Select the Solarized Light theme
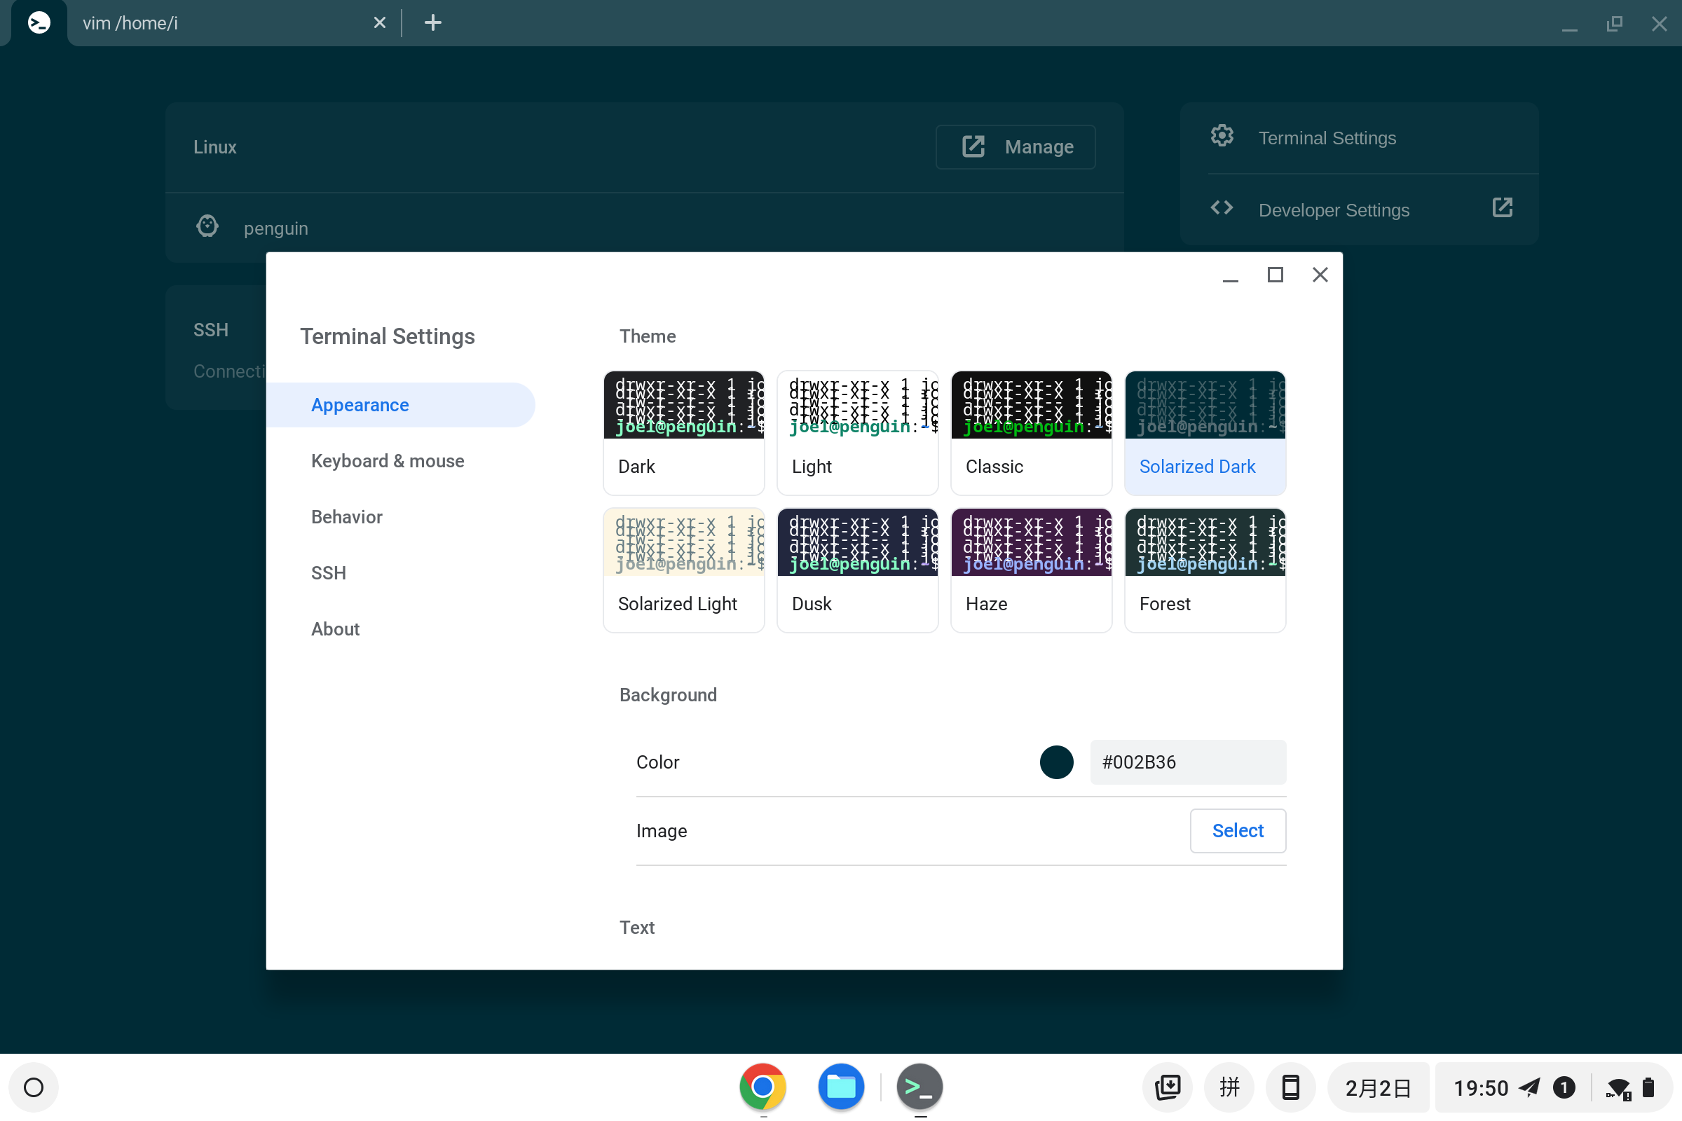1682x1121 pixels. coord(684,570)
